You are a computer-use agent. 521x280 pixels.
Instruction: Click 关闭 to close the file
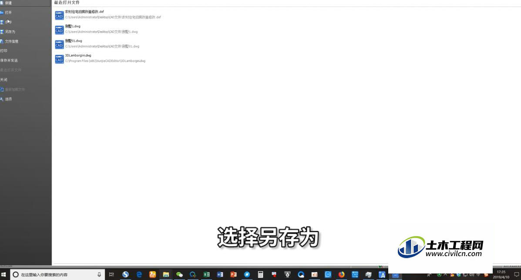click(x=4, y=80)
